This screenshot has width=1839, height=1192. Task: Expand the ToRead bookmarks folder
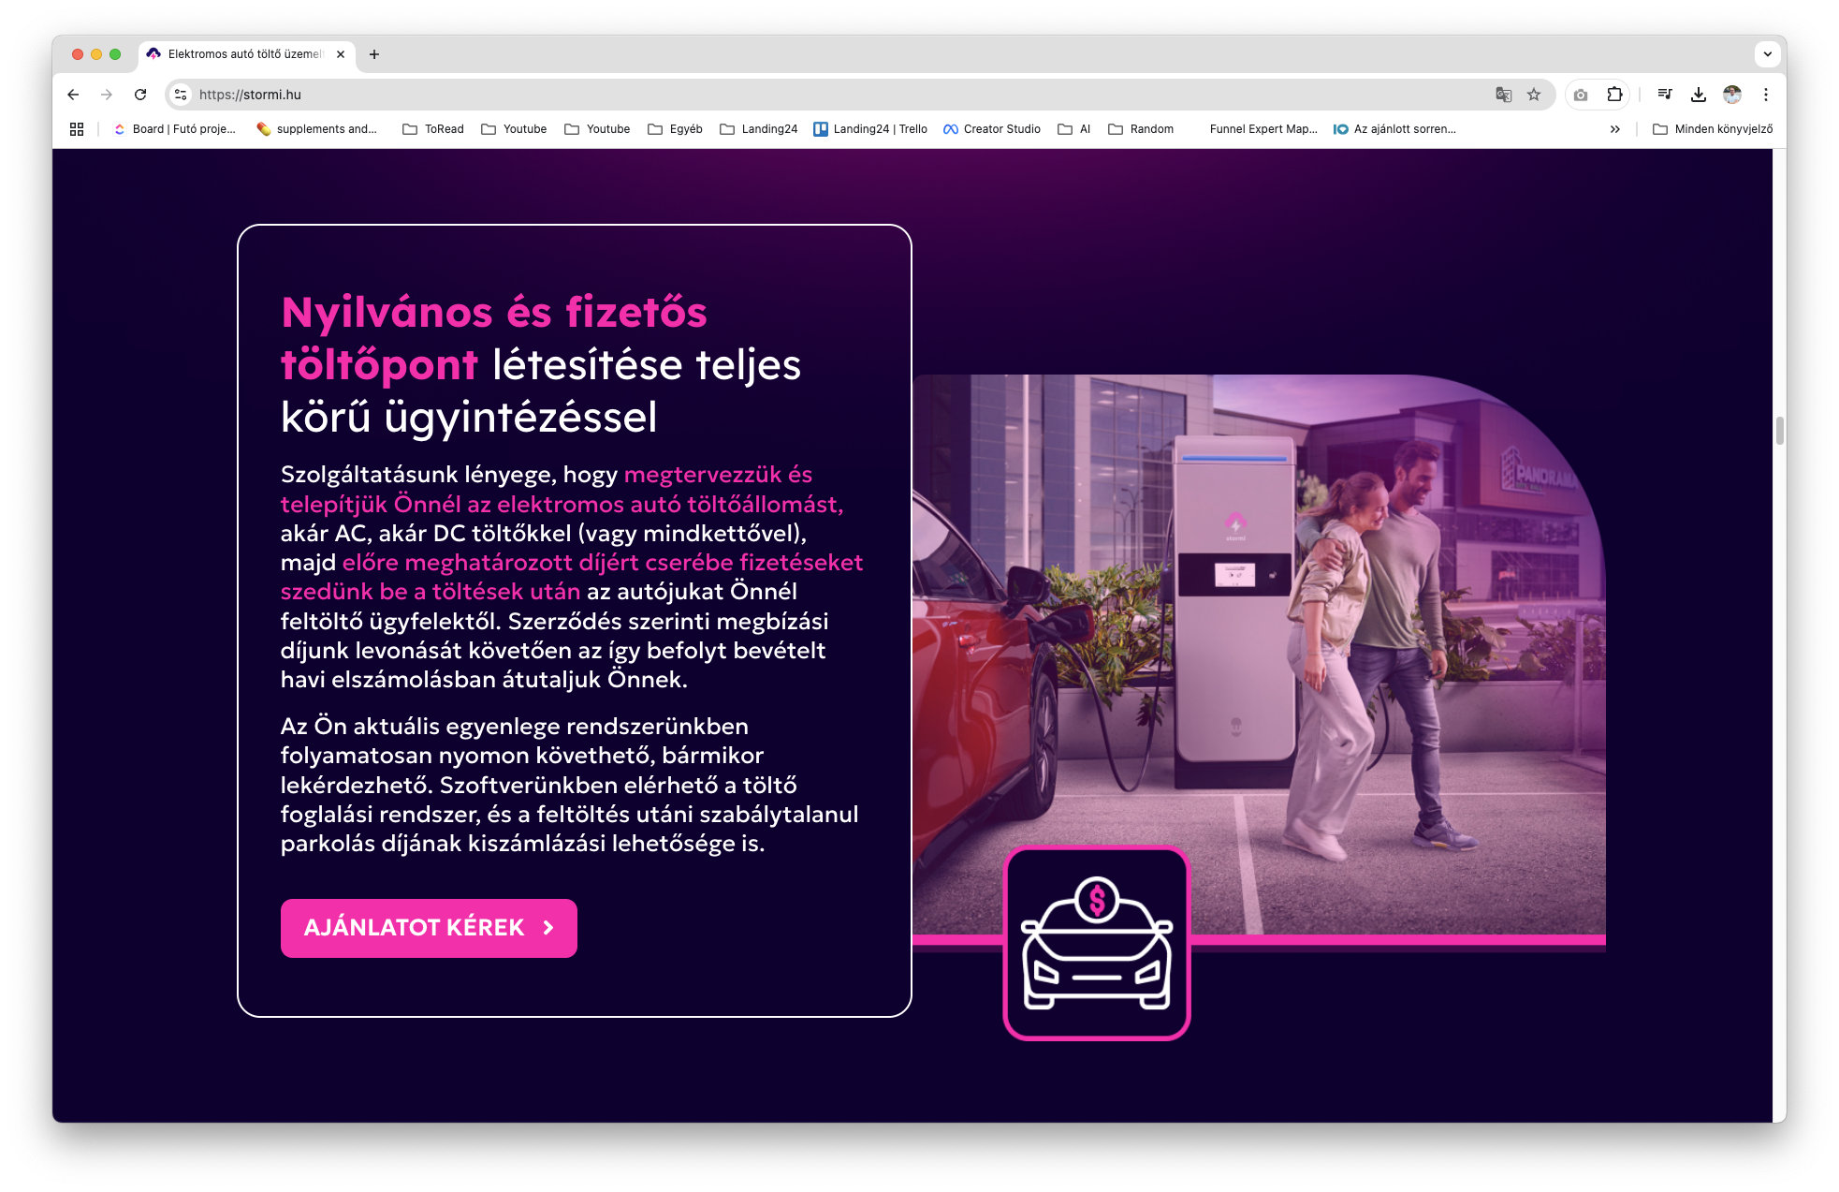pos(433,129)
